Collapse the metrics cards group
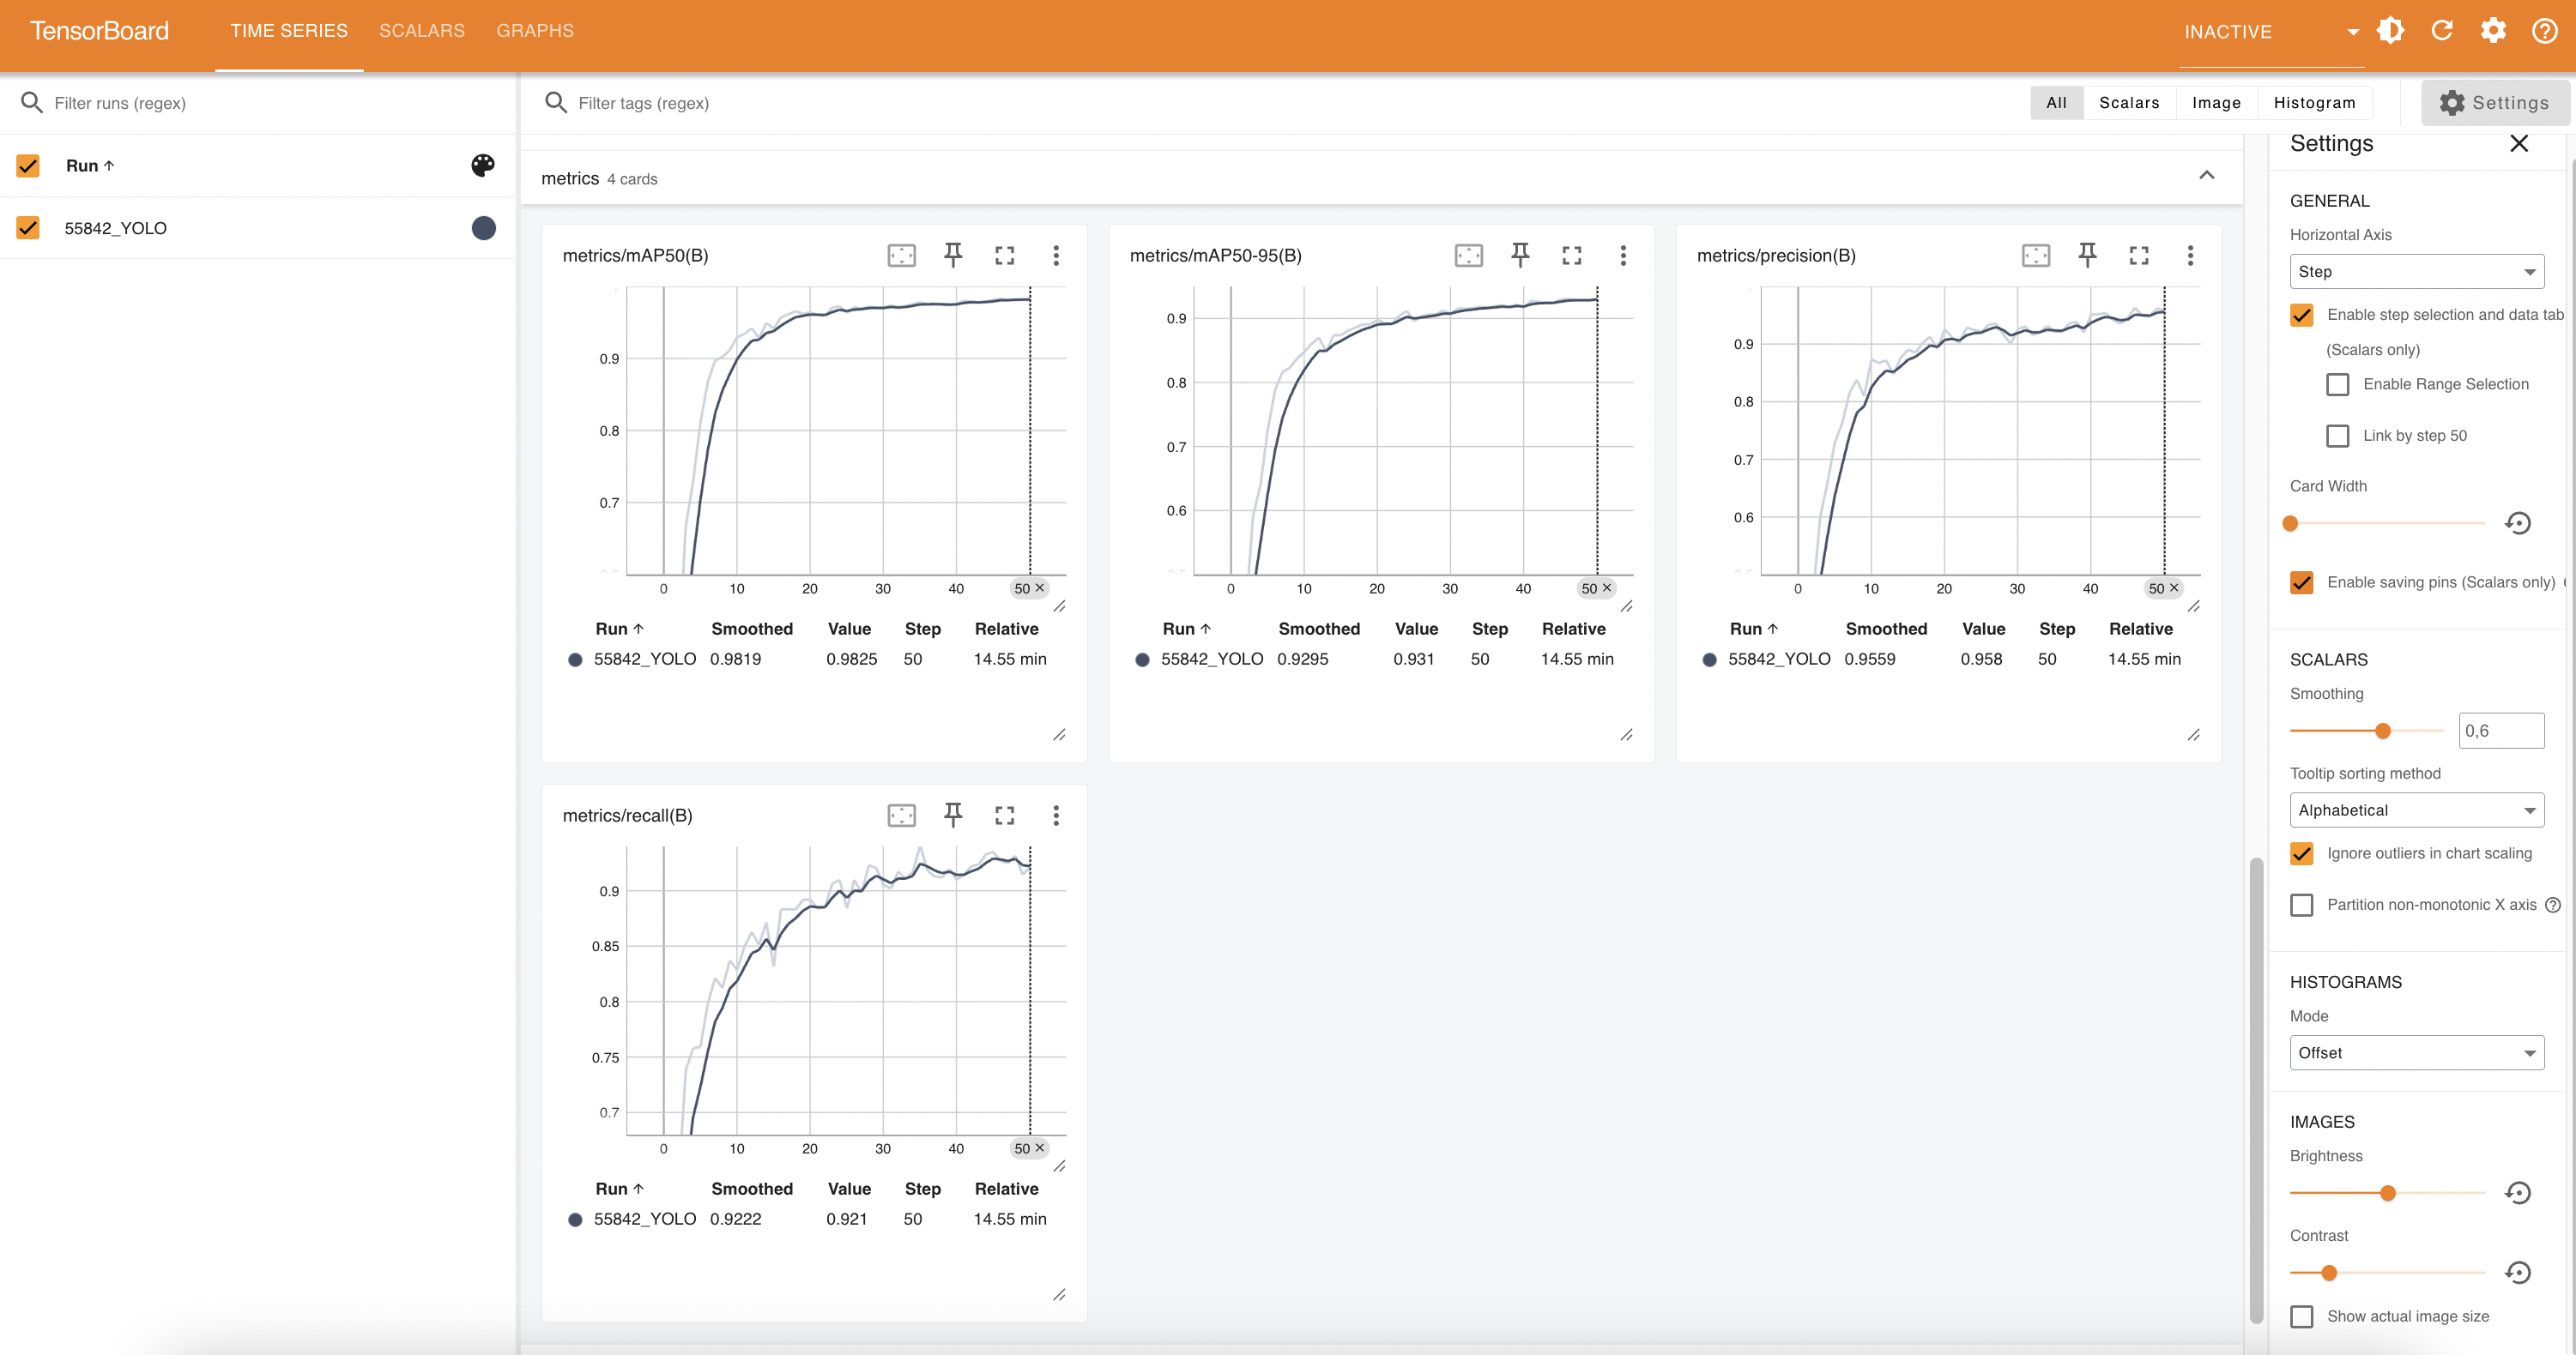Viewport: 2576px width, 1355px height. [x=2206, y=176]
